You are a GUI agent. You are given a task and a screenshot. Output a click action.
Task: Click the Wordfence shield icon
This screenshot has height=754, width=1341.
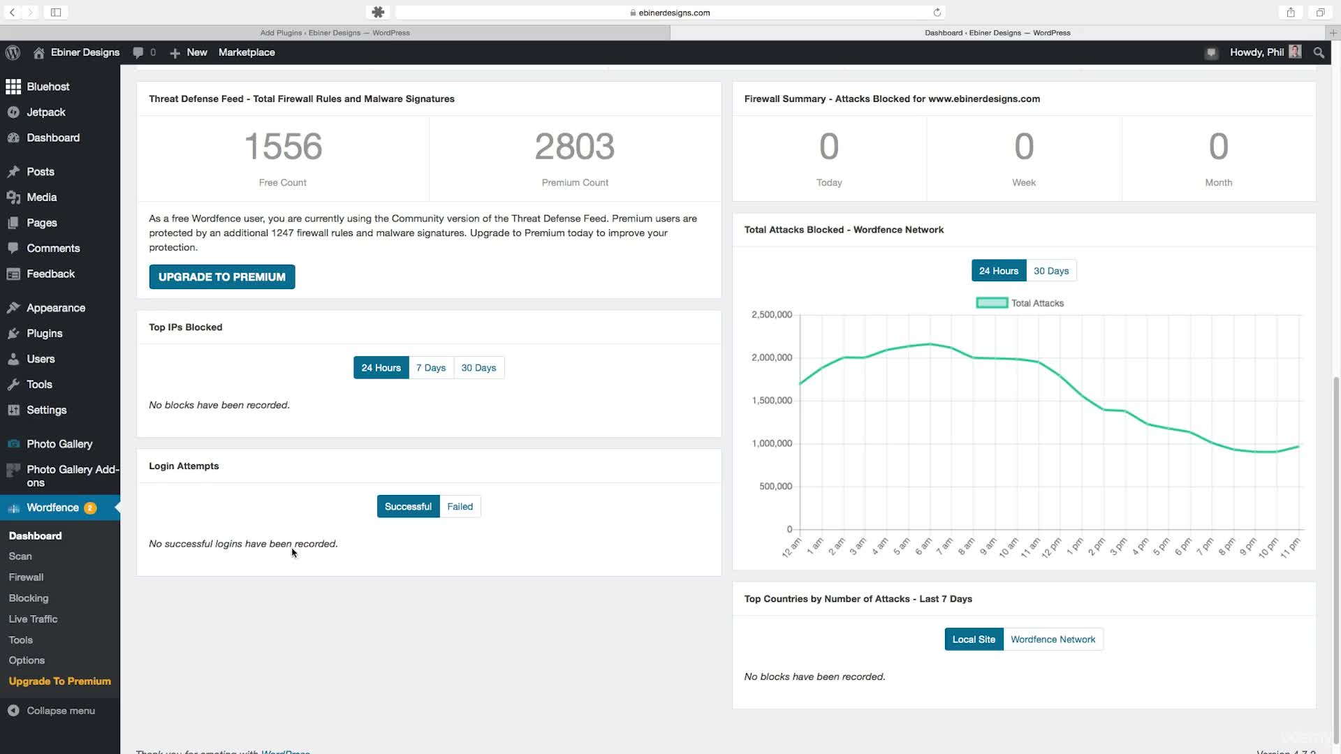tap(13, 508)
